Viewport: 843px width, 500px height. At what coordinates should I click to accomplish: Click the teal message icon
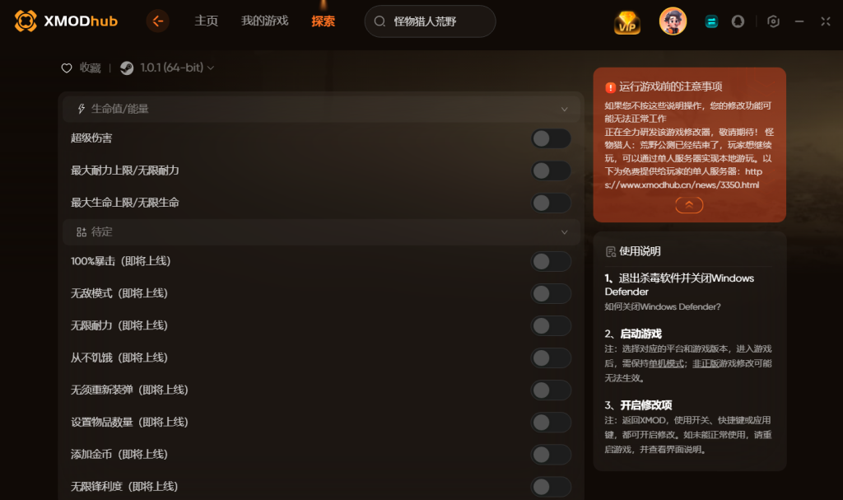click(711, 21)
